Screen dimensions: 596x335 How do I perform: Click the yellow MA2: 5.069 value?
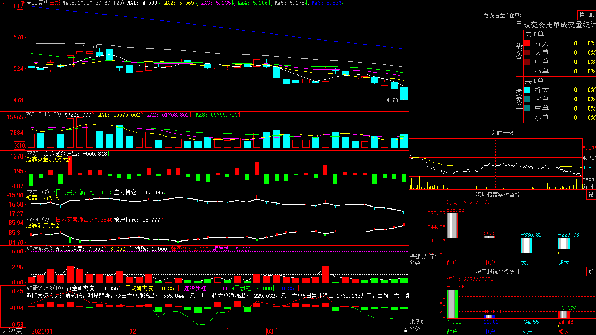click(x=181, y=3)
